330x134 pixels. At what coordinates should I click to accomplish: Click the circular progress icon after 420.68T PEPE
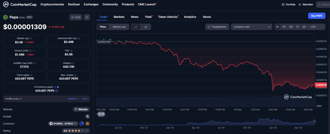(x=57, y=91)
